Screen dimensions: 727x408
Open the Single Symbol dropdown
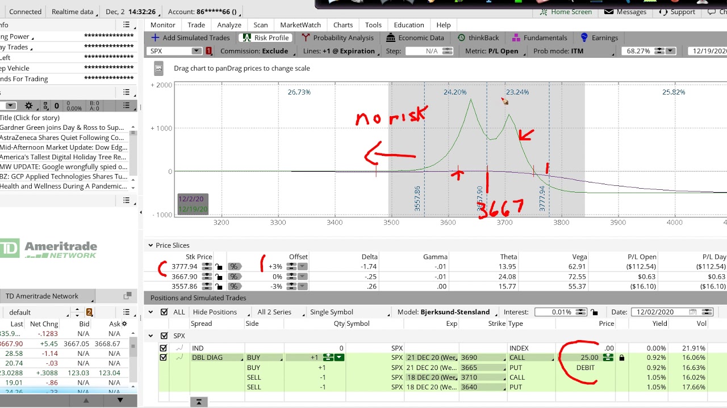(x=349, y=312)
